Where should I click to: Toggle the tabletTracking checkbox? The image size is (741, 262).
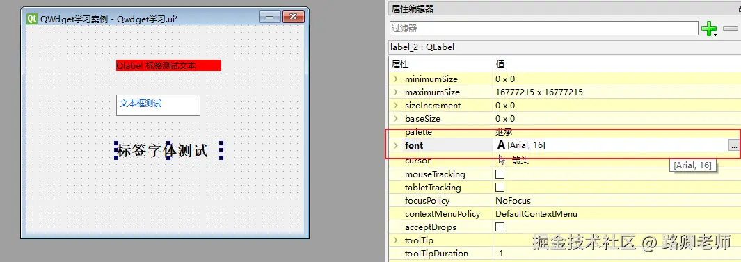(500, 188)
